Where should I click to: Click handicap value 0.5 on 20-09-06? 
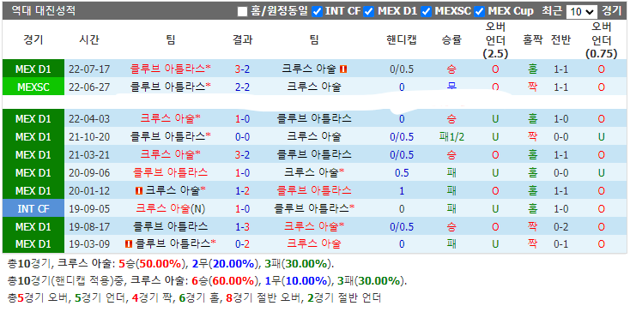[x=402, y=173]
